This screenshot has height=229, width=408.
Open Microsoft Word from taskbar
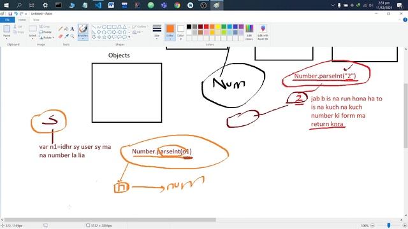[111, 5]
